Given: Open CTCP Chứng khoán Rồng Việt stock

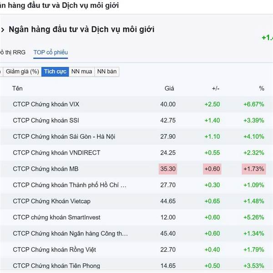Looking at the screenshot, I should coord(54,249).
